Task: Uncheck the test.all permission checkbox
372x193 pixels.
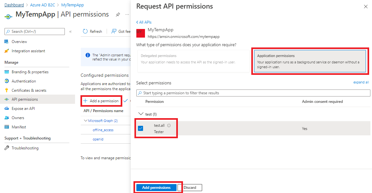Action: tap(140, 128)
